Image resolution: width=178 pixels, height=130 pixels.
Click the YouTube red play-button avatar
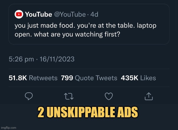coord(19,14)
